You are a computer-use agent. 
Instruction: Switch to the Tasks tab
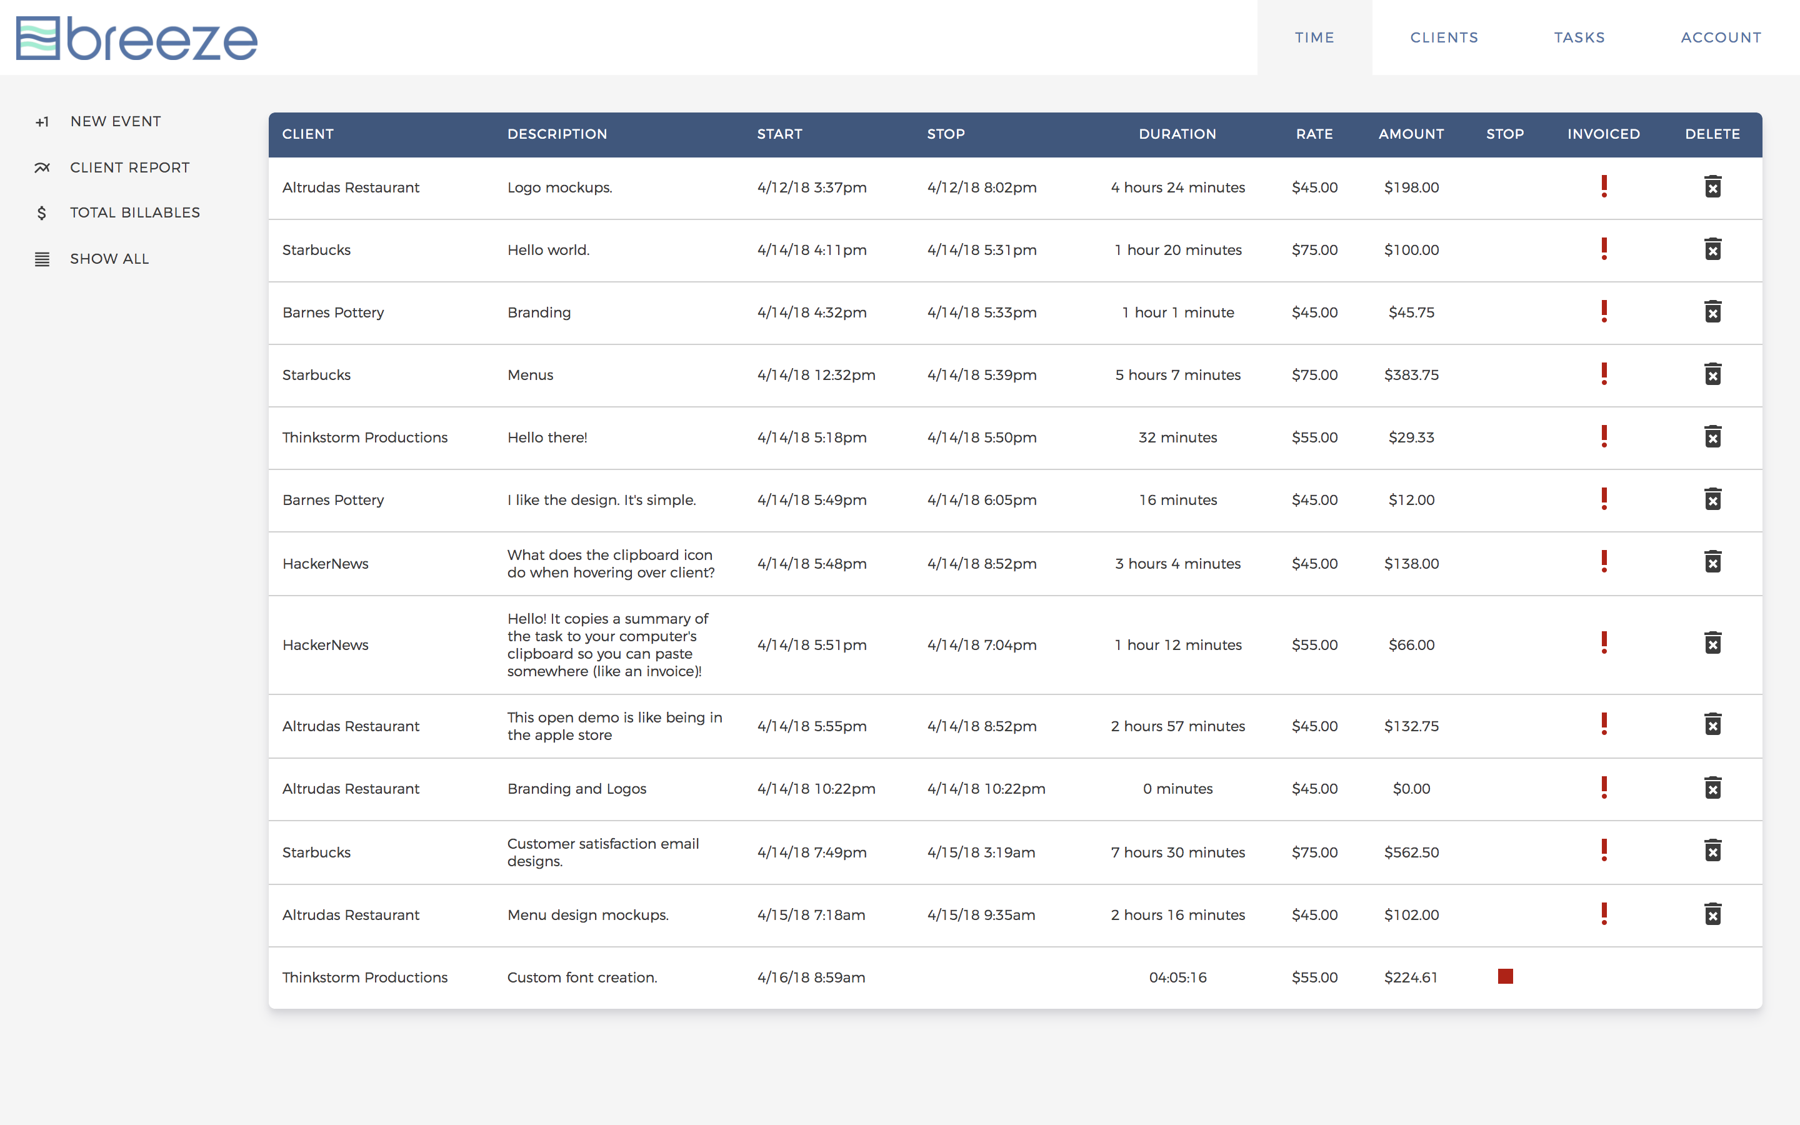pos(1579,37)
